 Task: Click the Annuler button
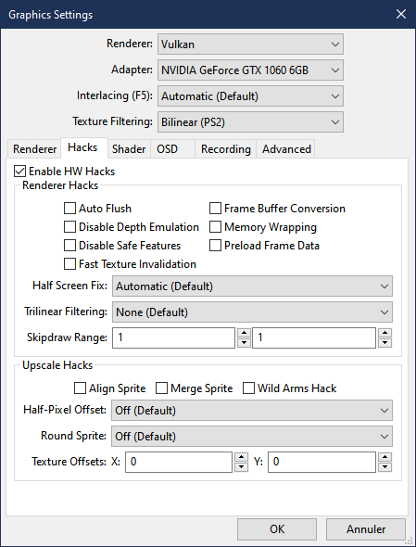[366, 528]
